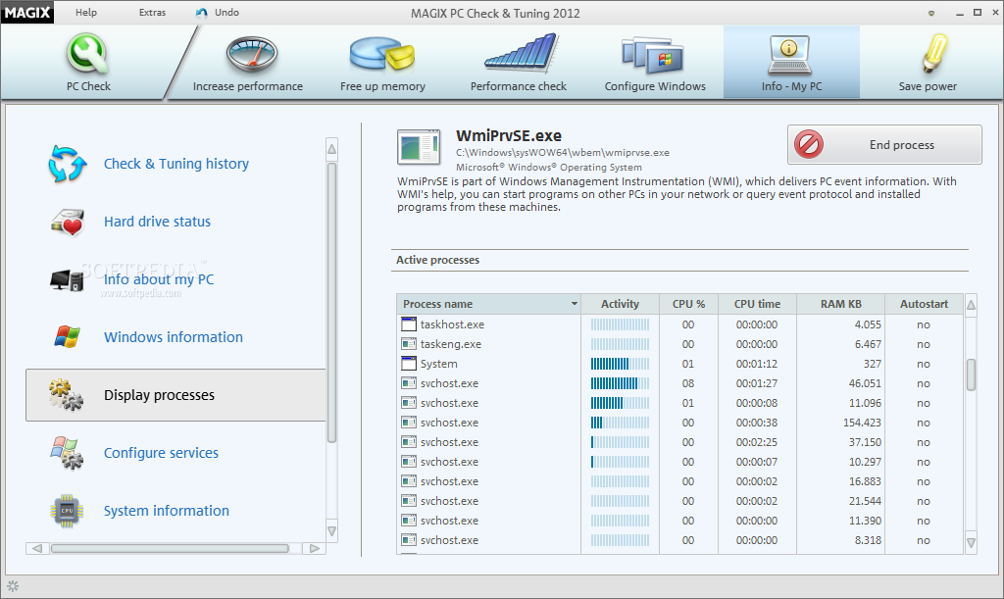This screenshot has width=1004, height=599.
Task: Select the taskhost.exe process row
Action: (x=679, y=324)
